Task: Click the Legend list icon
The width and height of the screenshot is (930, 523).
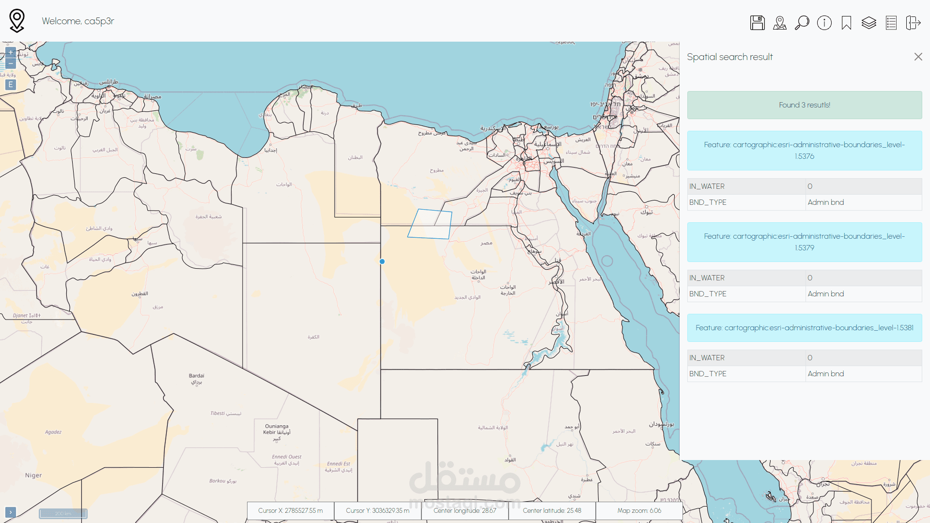Action: (891, 22)
